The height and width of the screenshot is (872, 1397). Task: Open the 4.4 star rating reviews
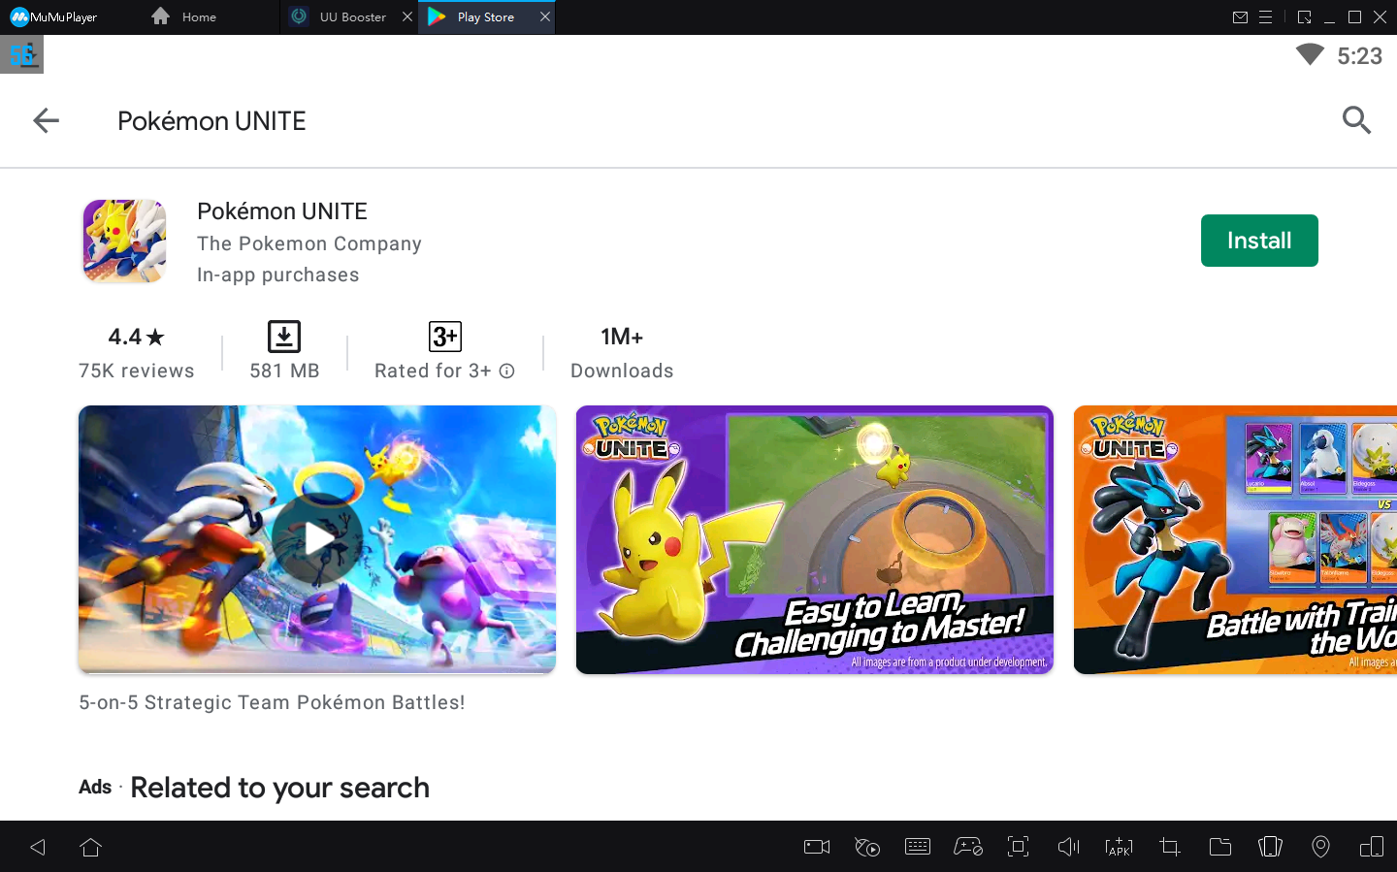pos(137,352)
